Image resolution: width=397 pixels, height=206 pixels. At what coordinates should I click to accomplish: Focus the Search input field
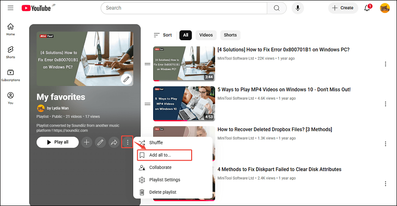184,8
